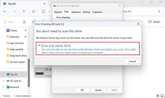Go up one folder level
Image resolution: width=165 pixels, height=98 pixels.
click(x=24, y=11)
